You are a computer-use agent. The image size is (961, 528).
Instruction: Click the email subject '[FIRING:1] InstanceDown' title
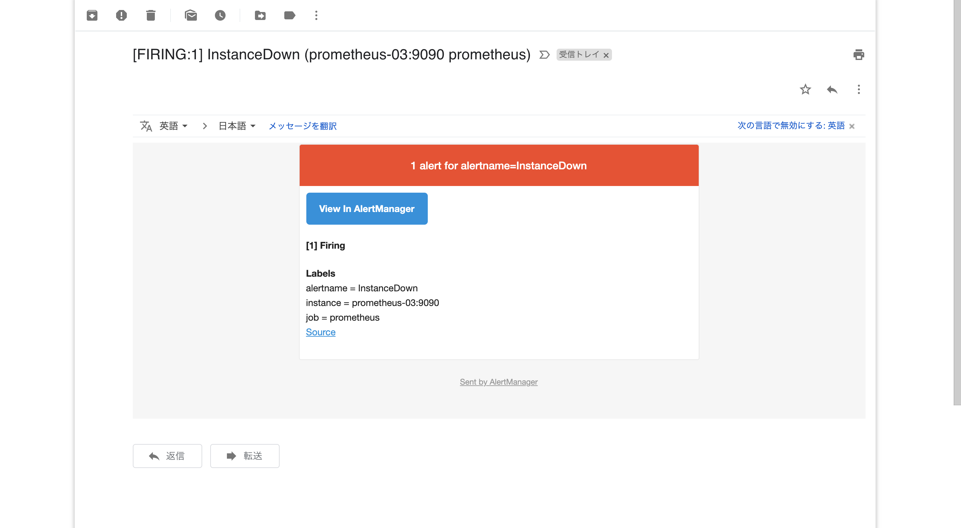point(332,55)
